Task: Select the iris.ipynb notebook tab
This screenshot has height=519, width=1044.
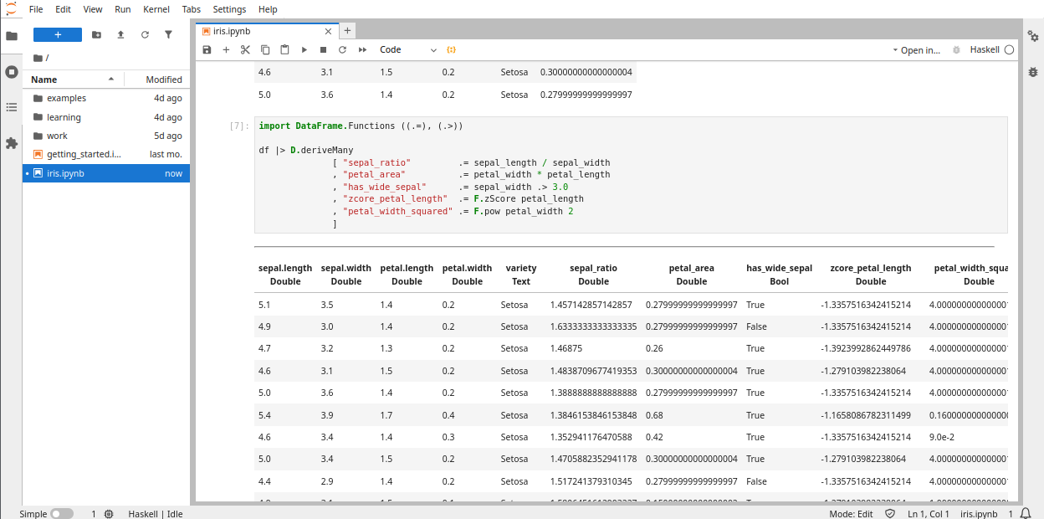Action: coord(265,31)
